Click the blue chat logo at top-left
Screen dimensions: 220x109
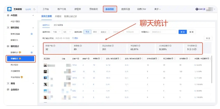(x=9, y=9)
